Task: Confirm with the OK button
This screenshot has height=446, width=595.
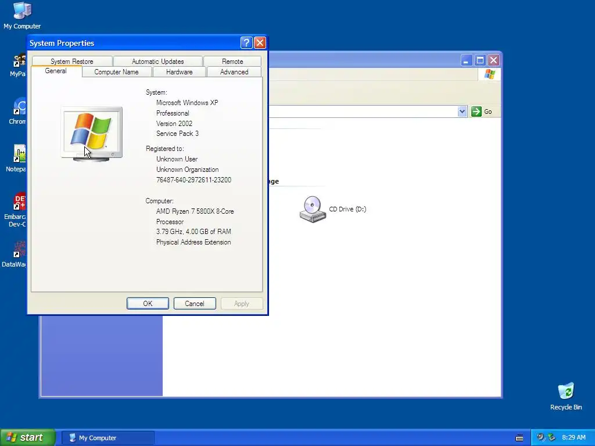Action: point(148,303)
